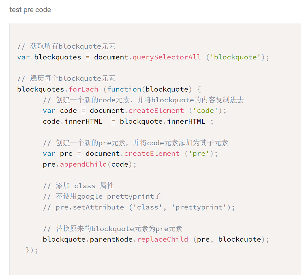Click the replaceChild method name

point(162,239)
